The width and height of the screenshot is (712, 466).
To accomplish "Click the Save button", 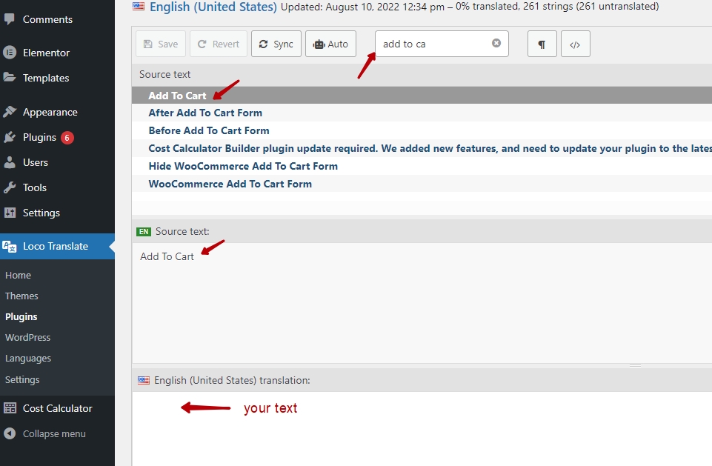I will (x=161, y=44).
